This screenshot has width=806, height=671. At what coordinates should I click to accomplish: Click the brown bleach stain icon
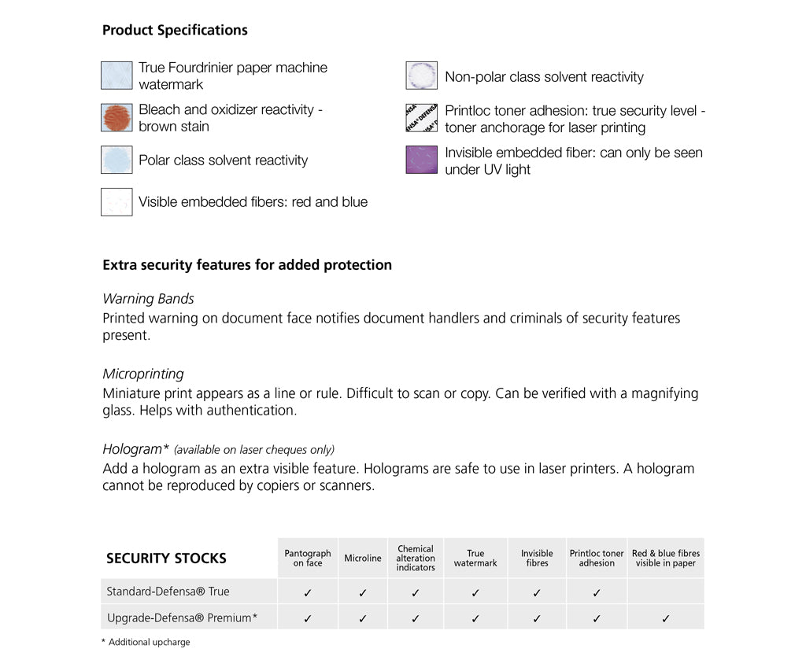(x=116, y=118)
